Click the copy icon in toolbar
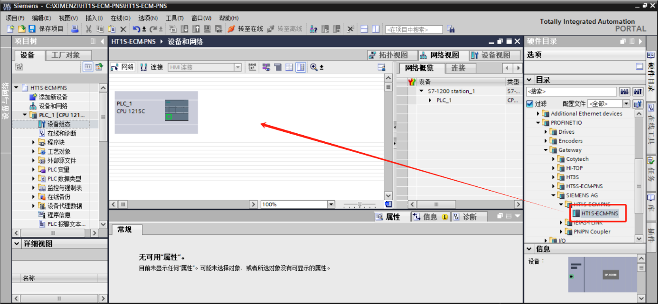Image resolution: width=661 pixels, height=304 pixels. click(100, 29)
